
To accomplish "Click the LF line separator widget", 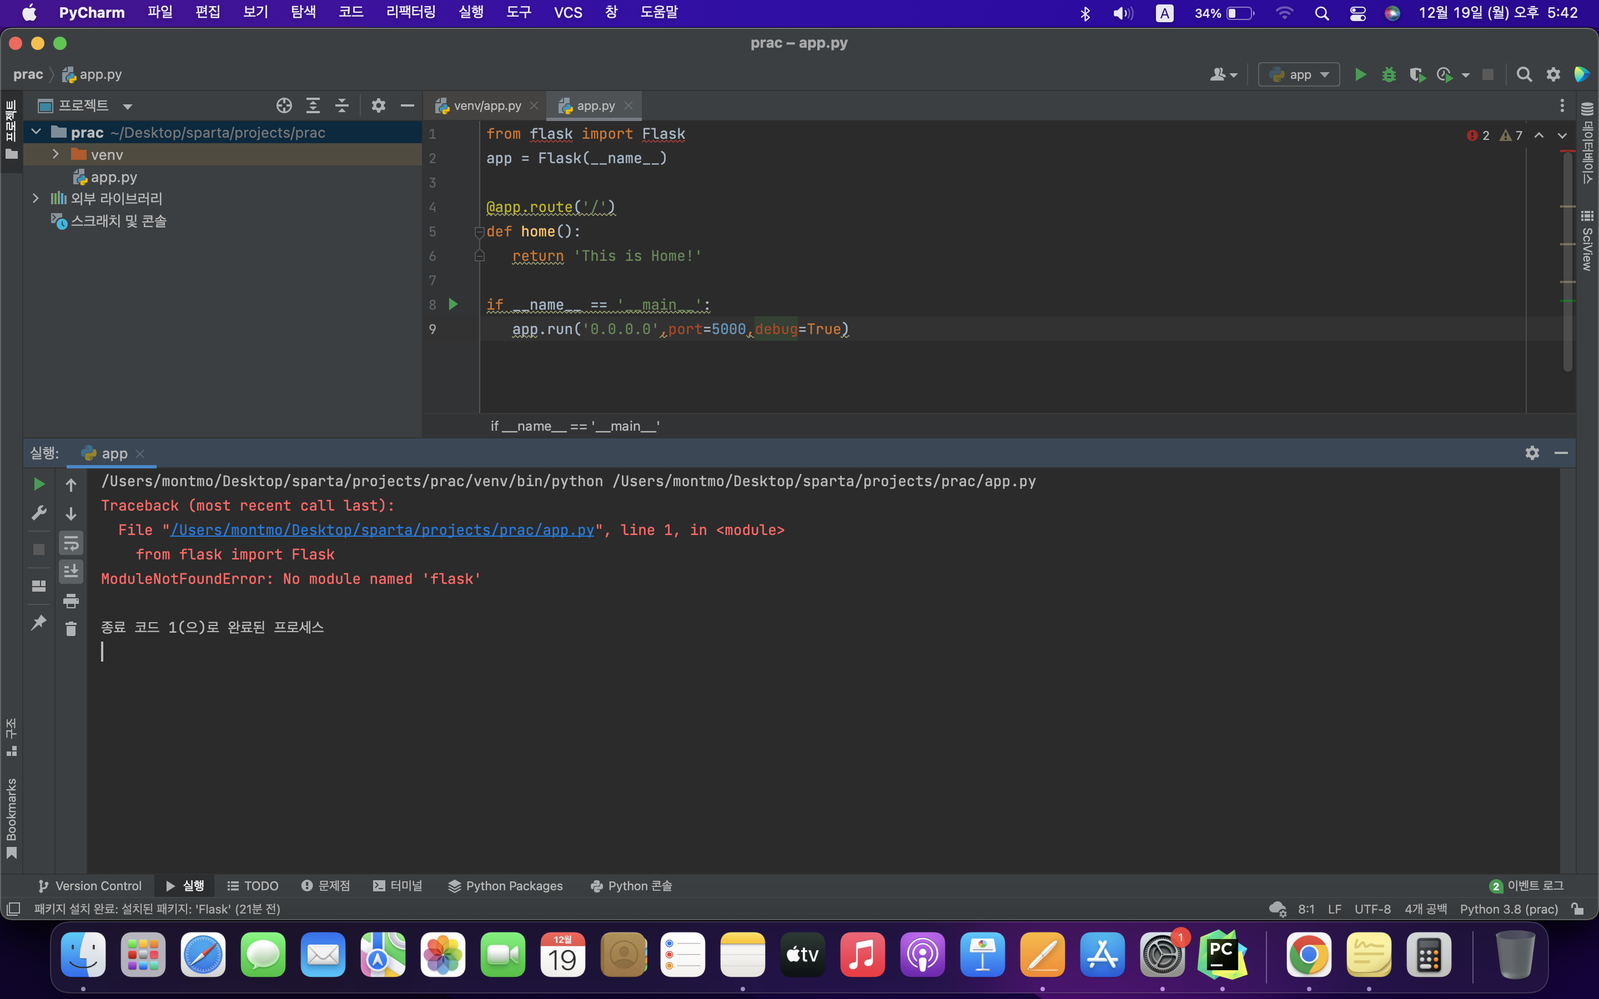I will [1335, 909].
